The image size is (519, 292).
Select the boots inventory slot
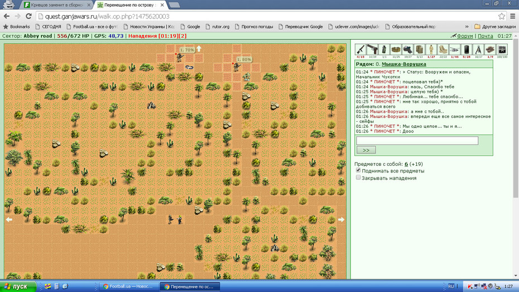(443, 49)
